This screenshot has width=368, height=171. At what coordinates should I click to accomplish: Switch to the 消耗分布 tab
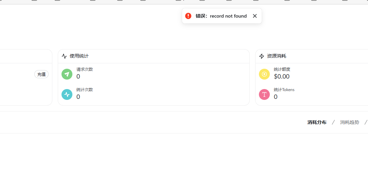point(317,122)
